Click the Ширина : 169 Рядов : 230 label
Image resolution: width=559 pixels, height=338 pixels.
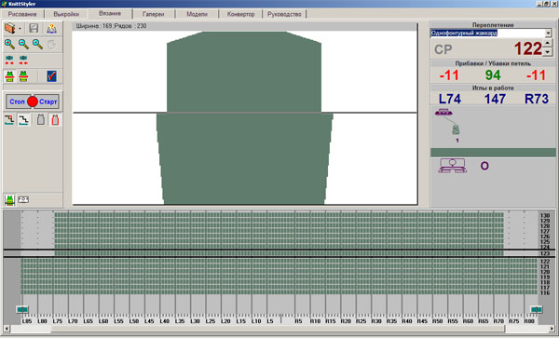[x=111, y=26]
